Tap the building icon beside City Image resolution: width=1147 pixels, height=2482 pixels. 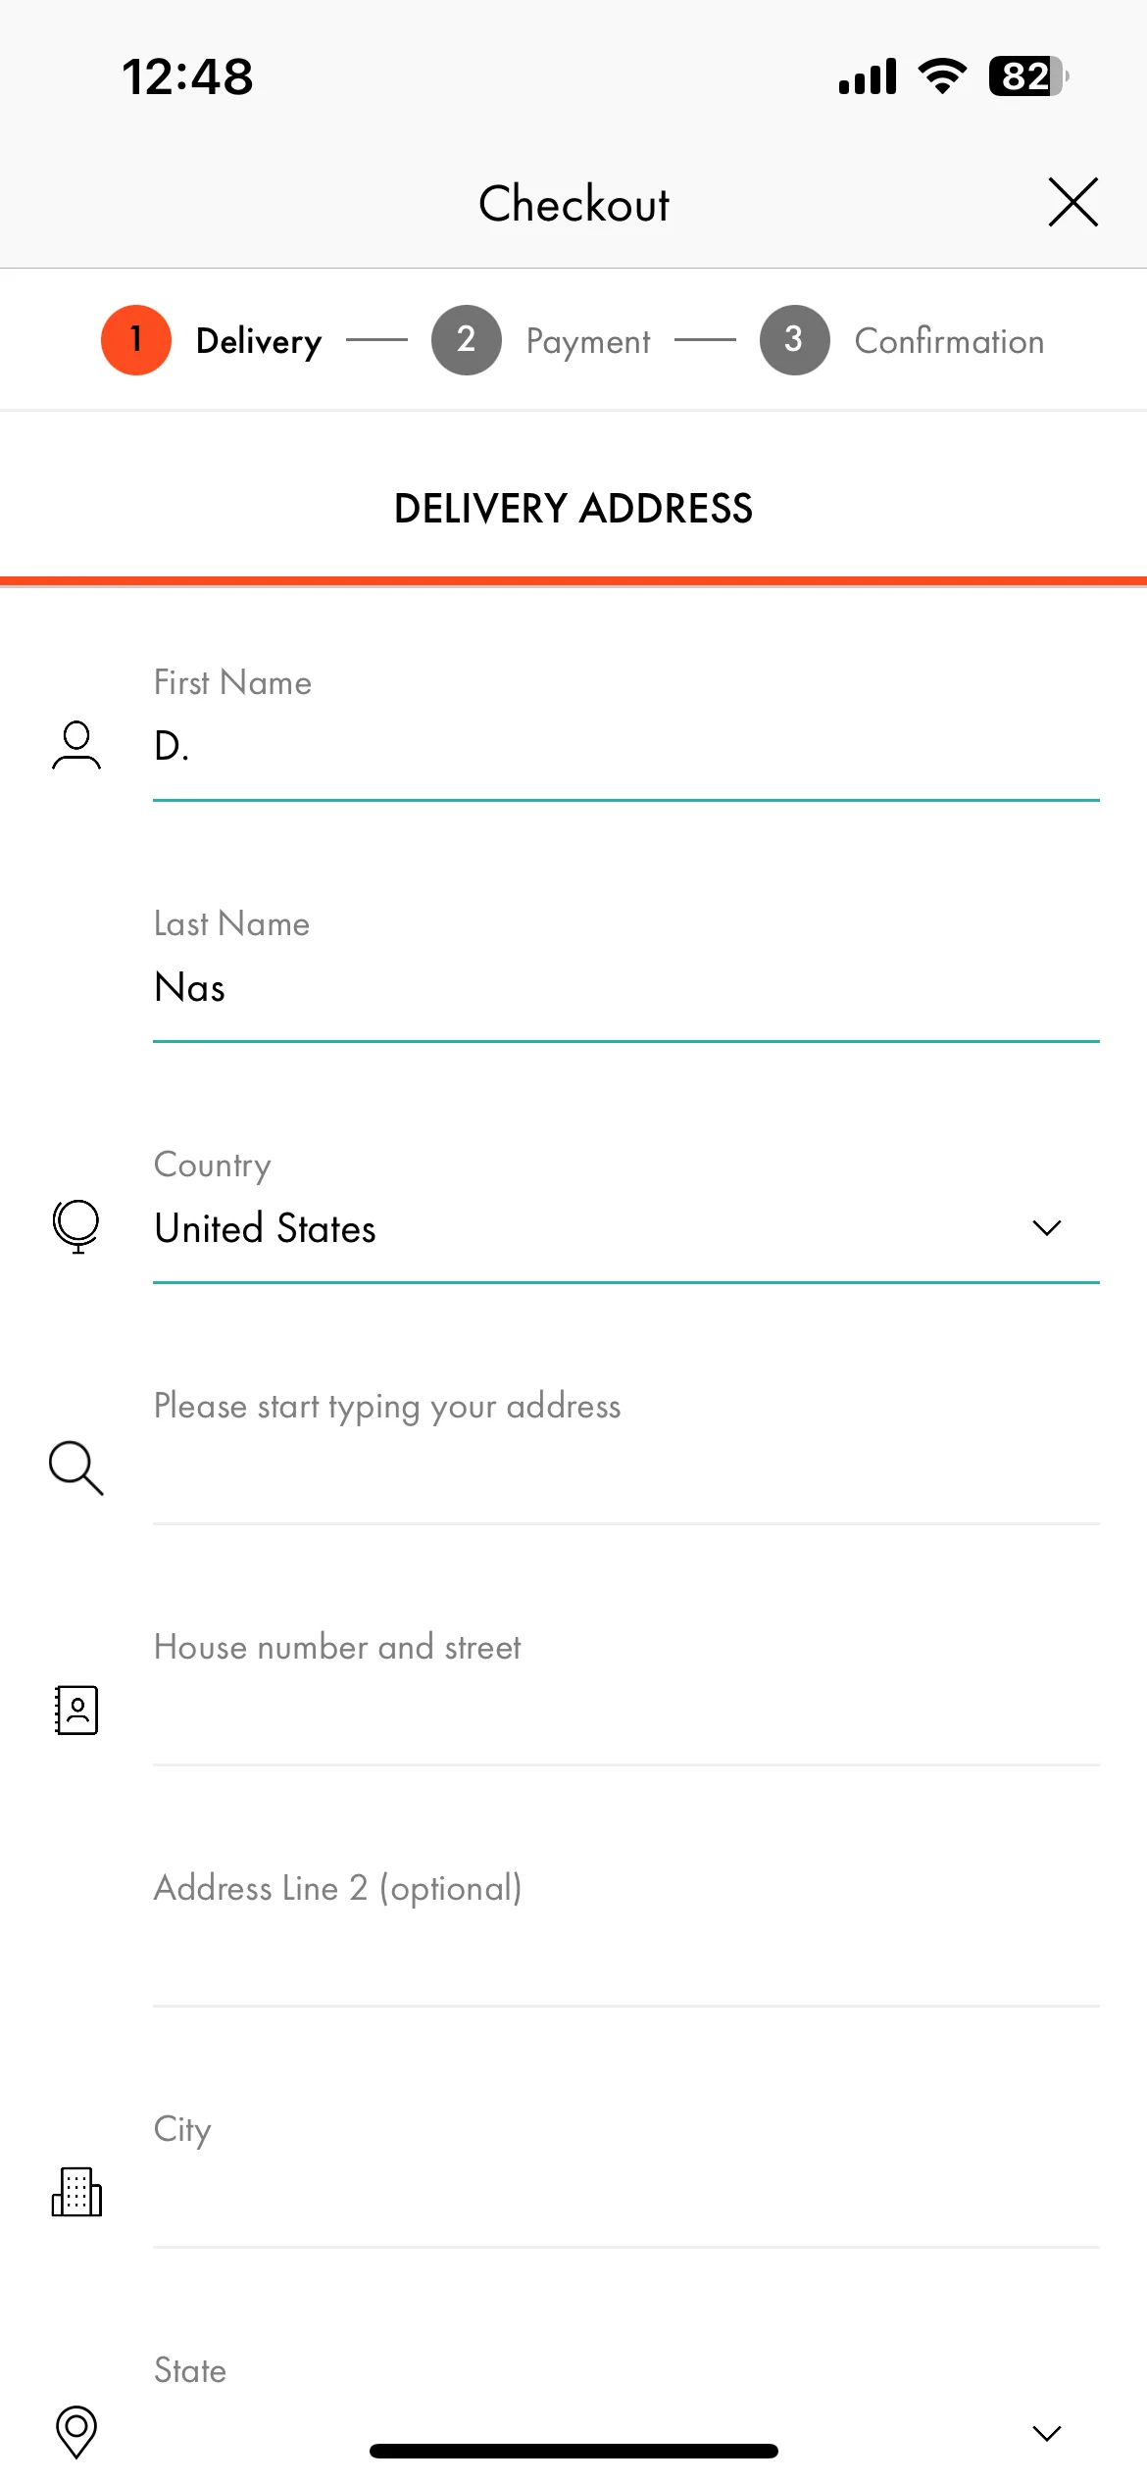tap(76, 2192)
